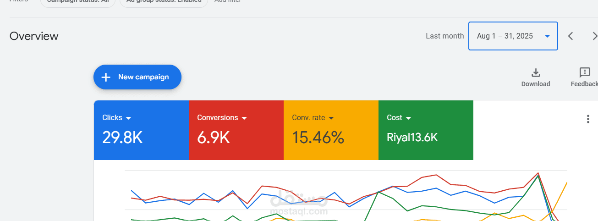Go to previous date range arrow
598x221 pixels.
pos(571,36)
